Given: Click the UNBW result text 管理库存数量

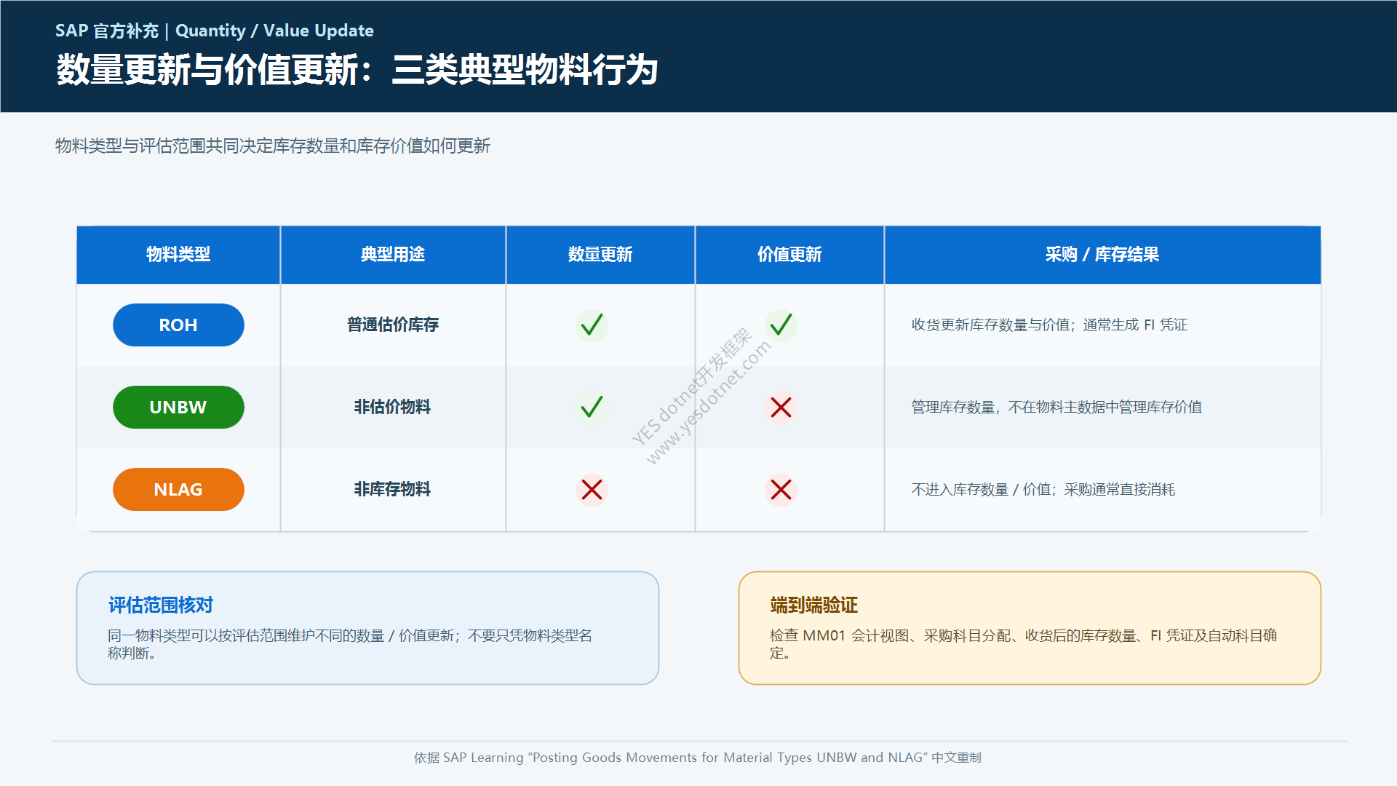Looking at the screenshot, I should click(x=1056, y=407).
